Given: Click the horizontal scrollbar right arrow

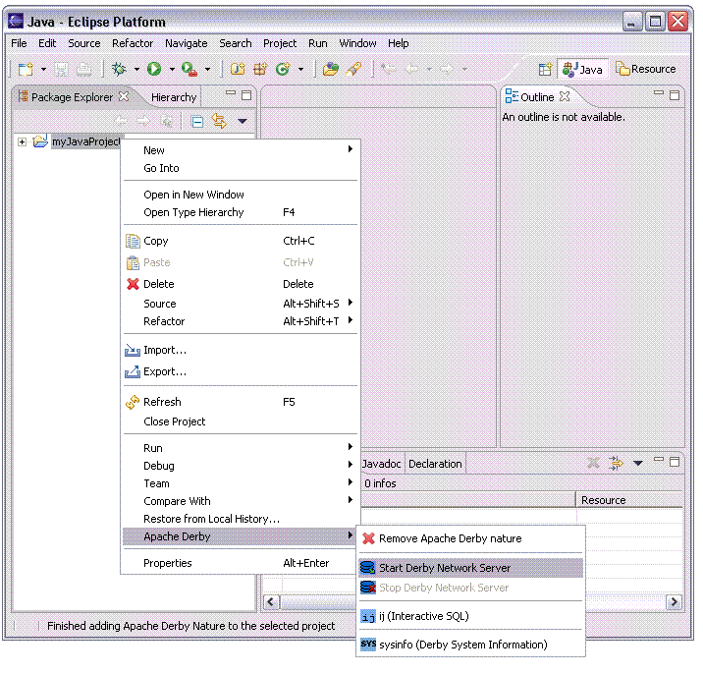Looking at the screenshot, I should pyautogui.click(x=674, y=601).
